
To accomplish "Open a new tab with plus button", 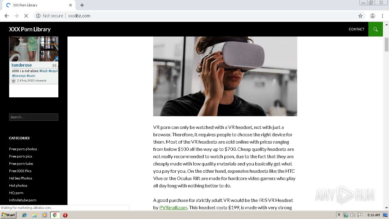I will [x=82, y=5].
